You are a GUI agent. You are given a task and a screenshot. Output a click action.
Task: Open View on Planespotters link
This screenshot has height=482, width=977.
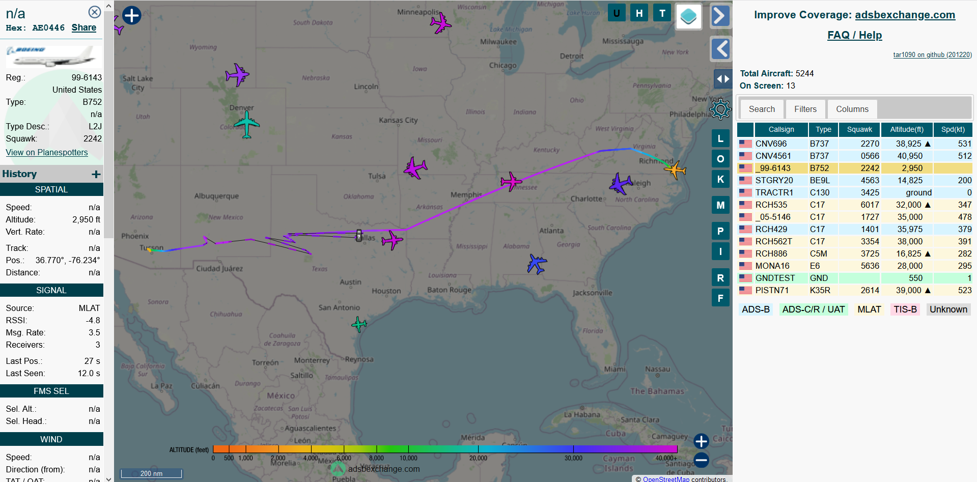point(47,152)
